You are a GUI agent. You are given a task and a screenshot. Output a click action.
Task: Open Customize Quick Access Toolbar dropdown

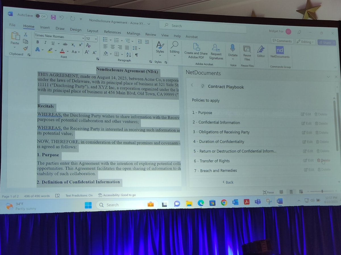(81, 19)
